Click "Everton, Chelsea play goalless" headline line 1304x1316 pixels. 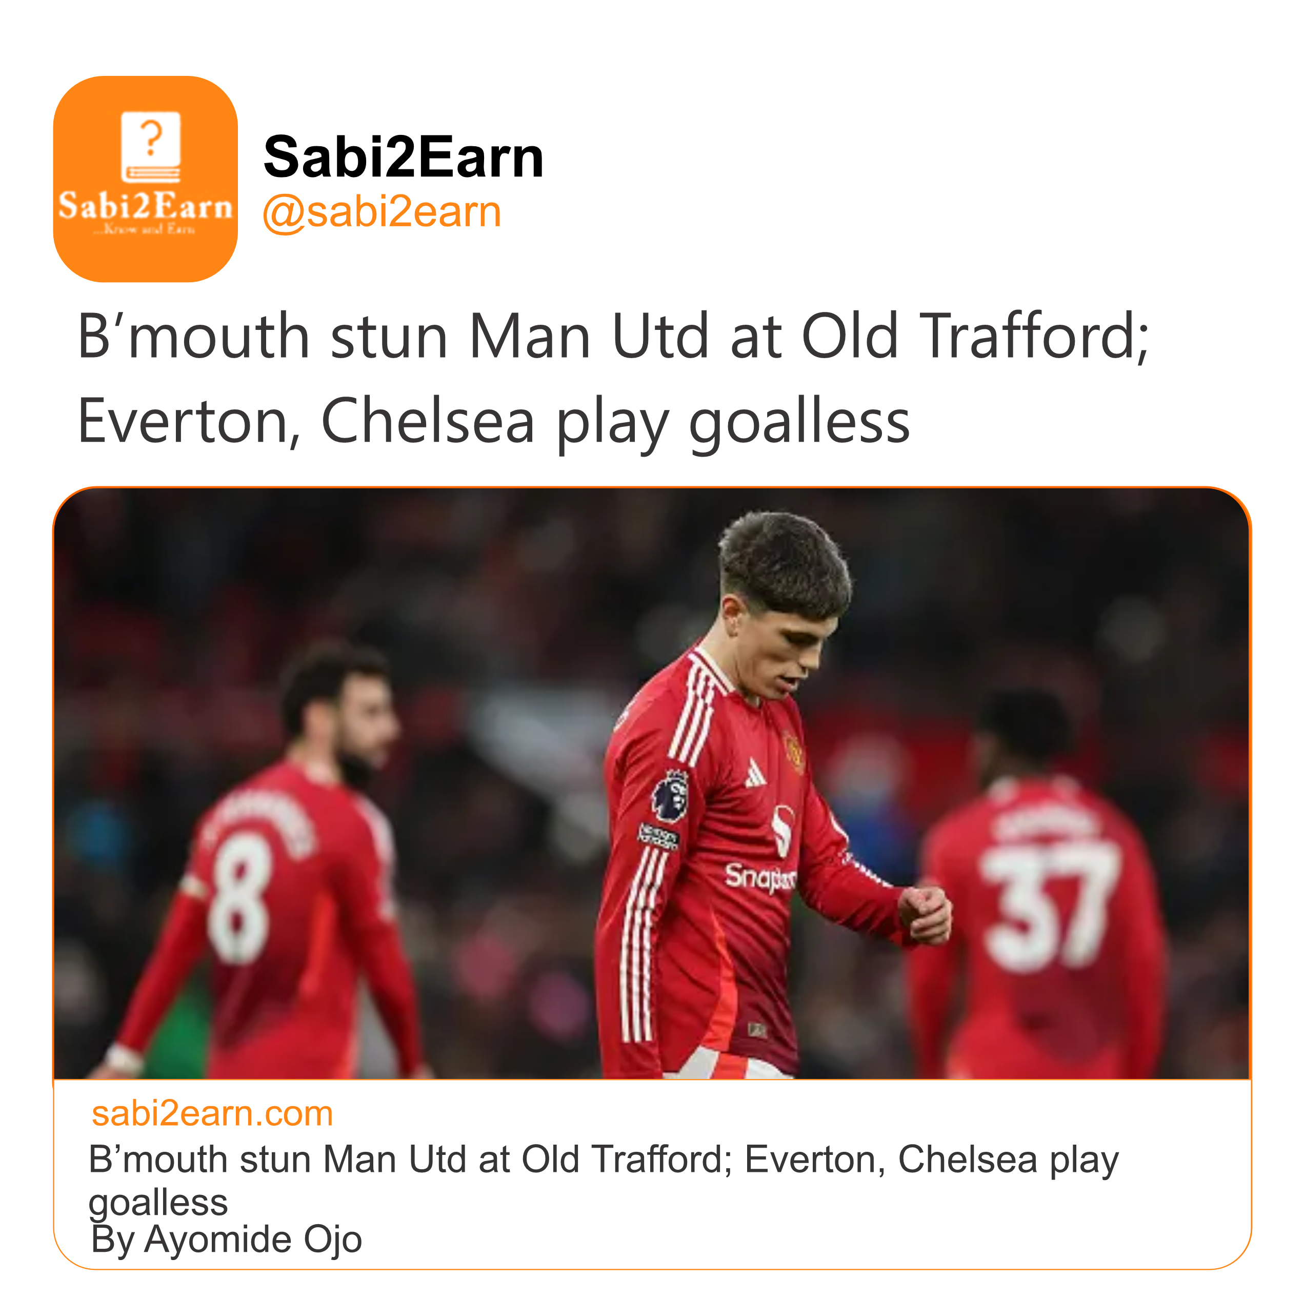coord(493,421)
